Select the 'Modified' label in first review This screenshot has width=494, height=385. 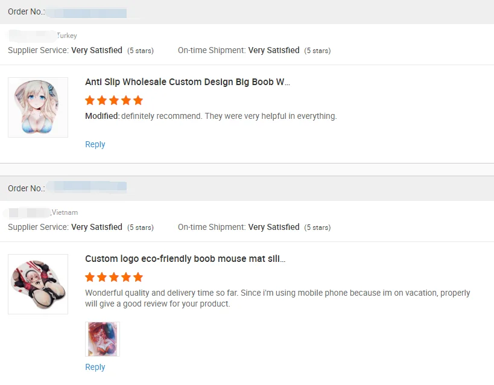[101, 116]
